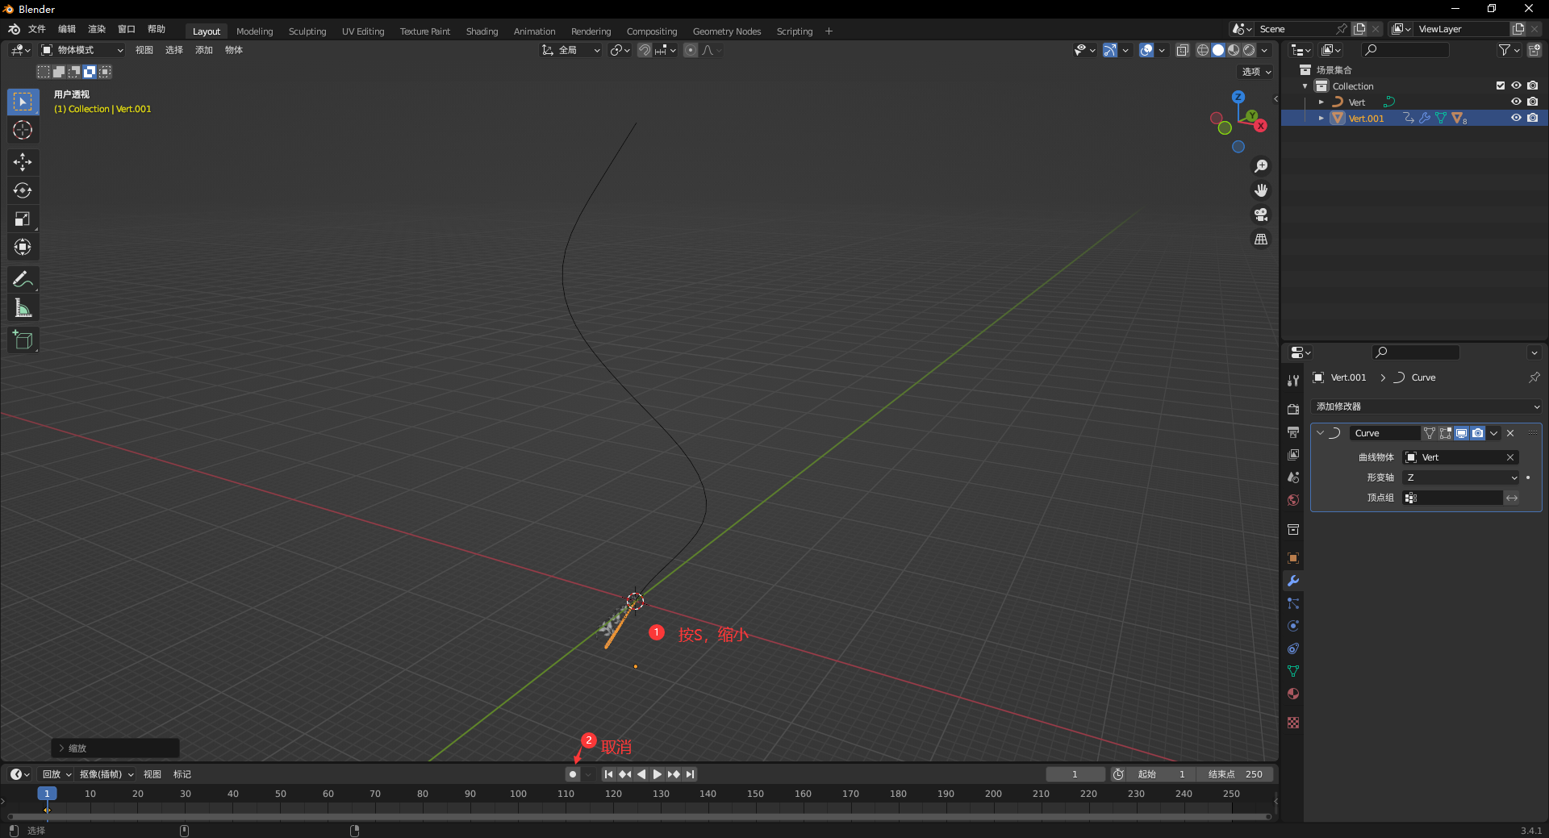
Task: Switch perspective/orthographic grid icon
Action: [1261, 239]
